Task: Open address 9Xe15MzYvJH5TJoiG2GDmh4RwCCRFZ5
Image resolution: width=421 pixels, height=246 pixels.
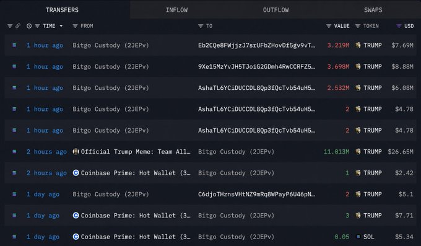Action: click(256, 66)
